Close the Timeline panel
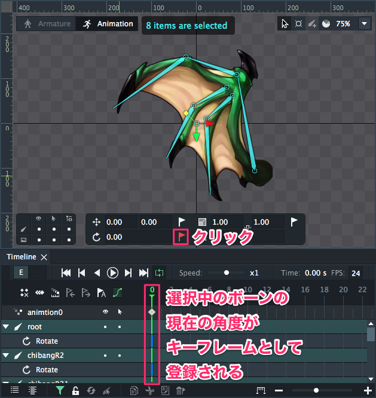 (x=44, y=258)
